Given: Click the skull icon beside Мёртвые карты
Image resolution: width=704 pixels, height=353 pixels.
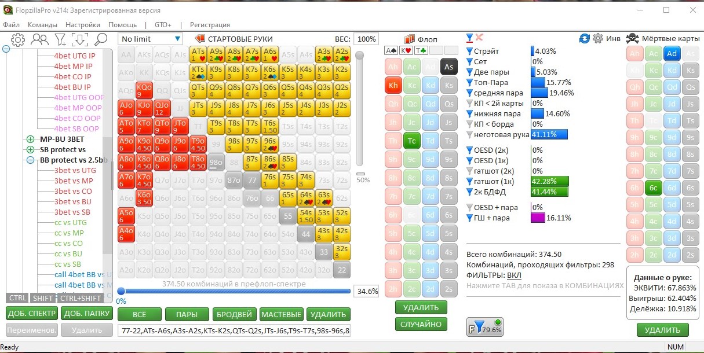Looking at the screenshot, I should (x=633, y=38).
